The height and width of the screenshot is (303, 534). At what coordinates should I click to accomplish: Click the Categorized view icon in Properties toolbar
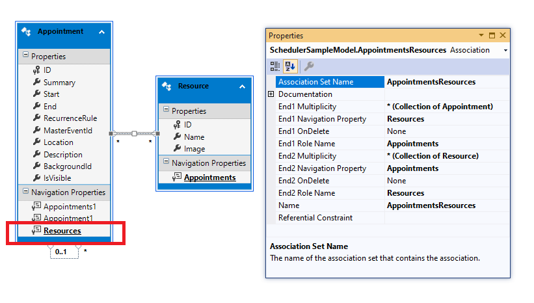click(x=275, y=66)
